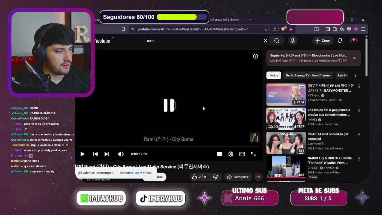Open a new browser tab
This screenshot has height=215, width=382.
[250, 20]
